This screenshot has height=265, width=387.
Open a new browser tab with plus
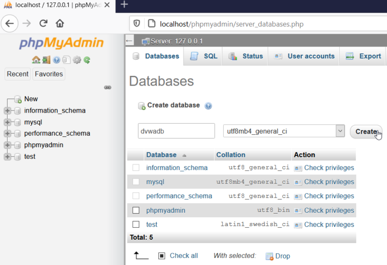(124, 4)
